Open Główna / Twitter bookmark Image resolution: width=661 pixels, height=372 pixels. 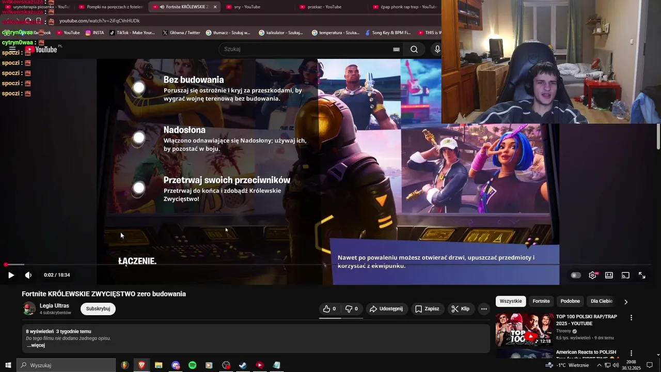point(181,33)
